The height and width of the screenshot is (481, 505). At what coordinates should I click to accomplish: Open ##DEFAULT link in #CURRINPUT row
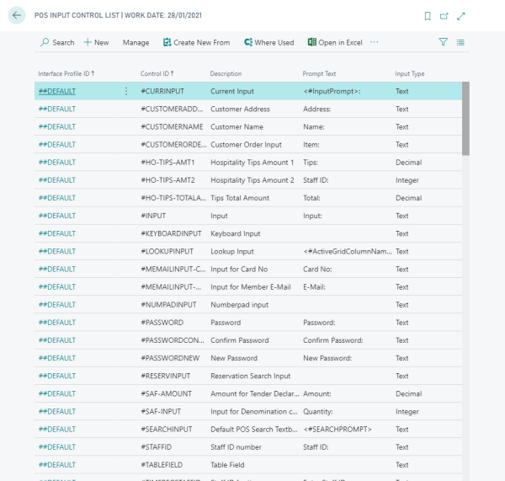[x=57, y=91]
